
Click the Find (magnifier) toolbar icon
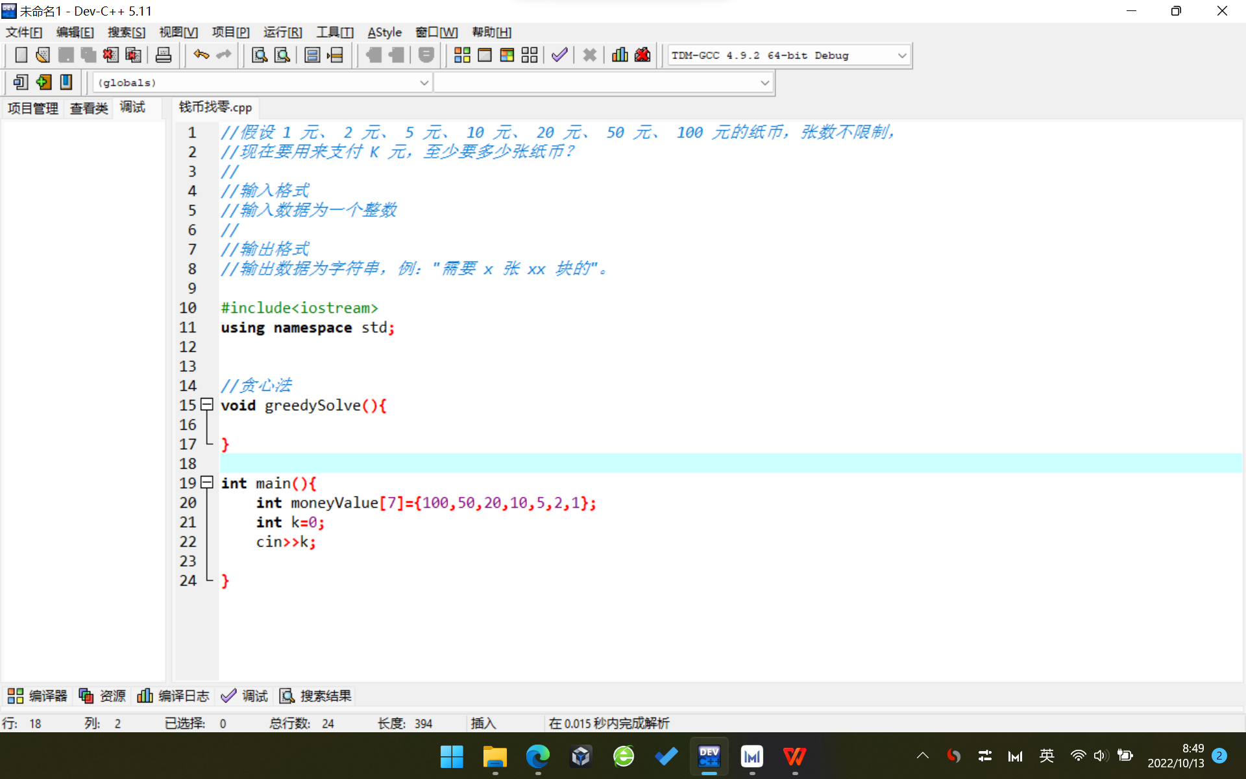point(260,55)
